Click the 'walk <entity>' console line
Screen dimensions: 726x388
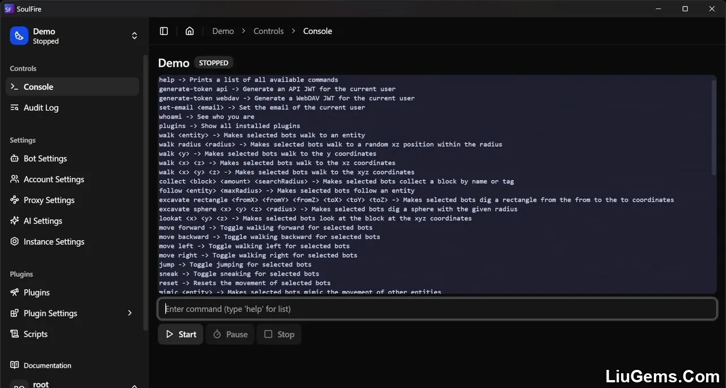[x=262, y=135]
